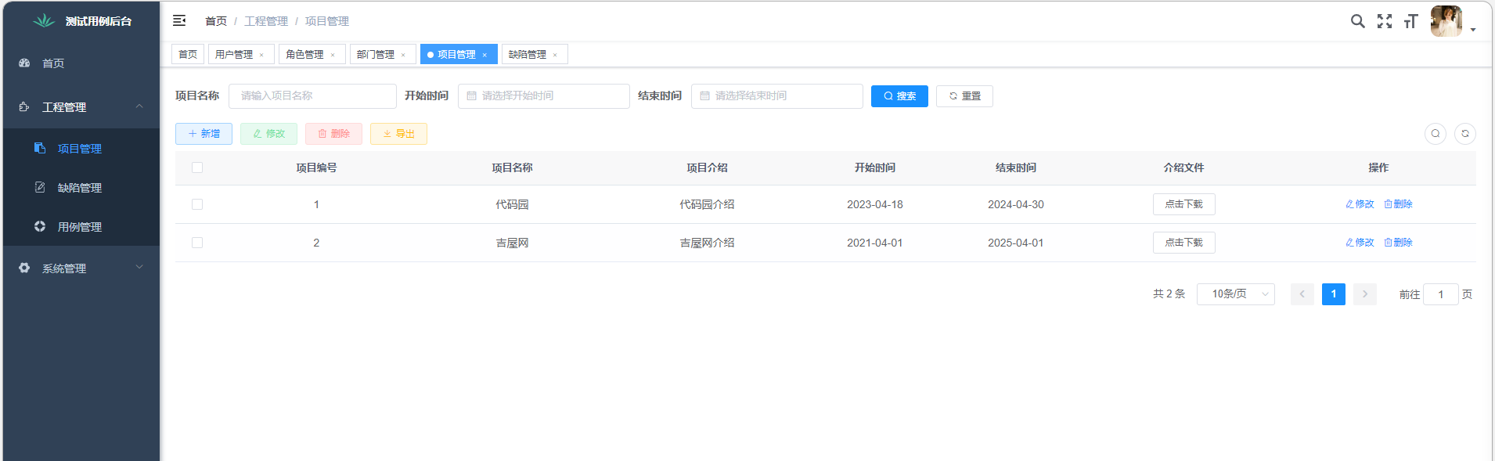
Task: Click 删除 link in 代码园 row
Action: click(x=1398, y=204)
